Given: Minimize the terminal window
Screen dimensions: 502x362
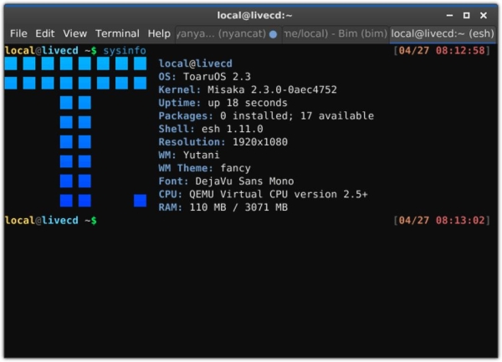Looking at the screenshot, I should [449, 15].
